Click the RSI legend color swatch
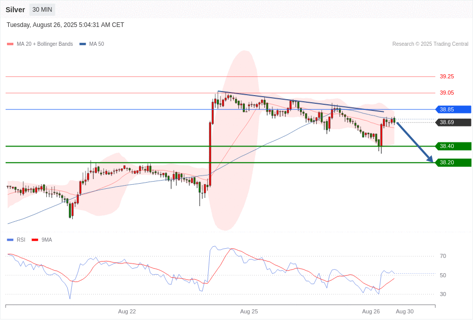The width and height of the screenshot is (473, 320). (x=10, y=240)
